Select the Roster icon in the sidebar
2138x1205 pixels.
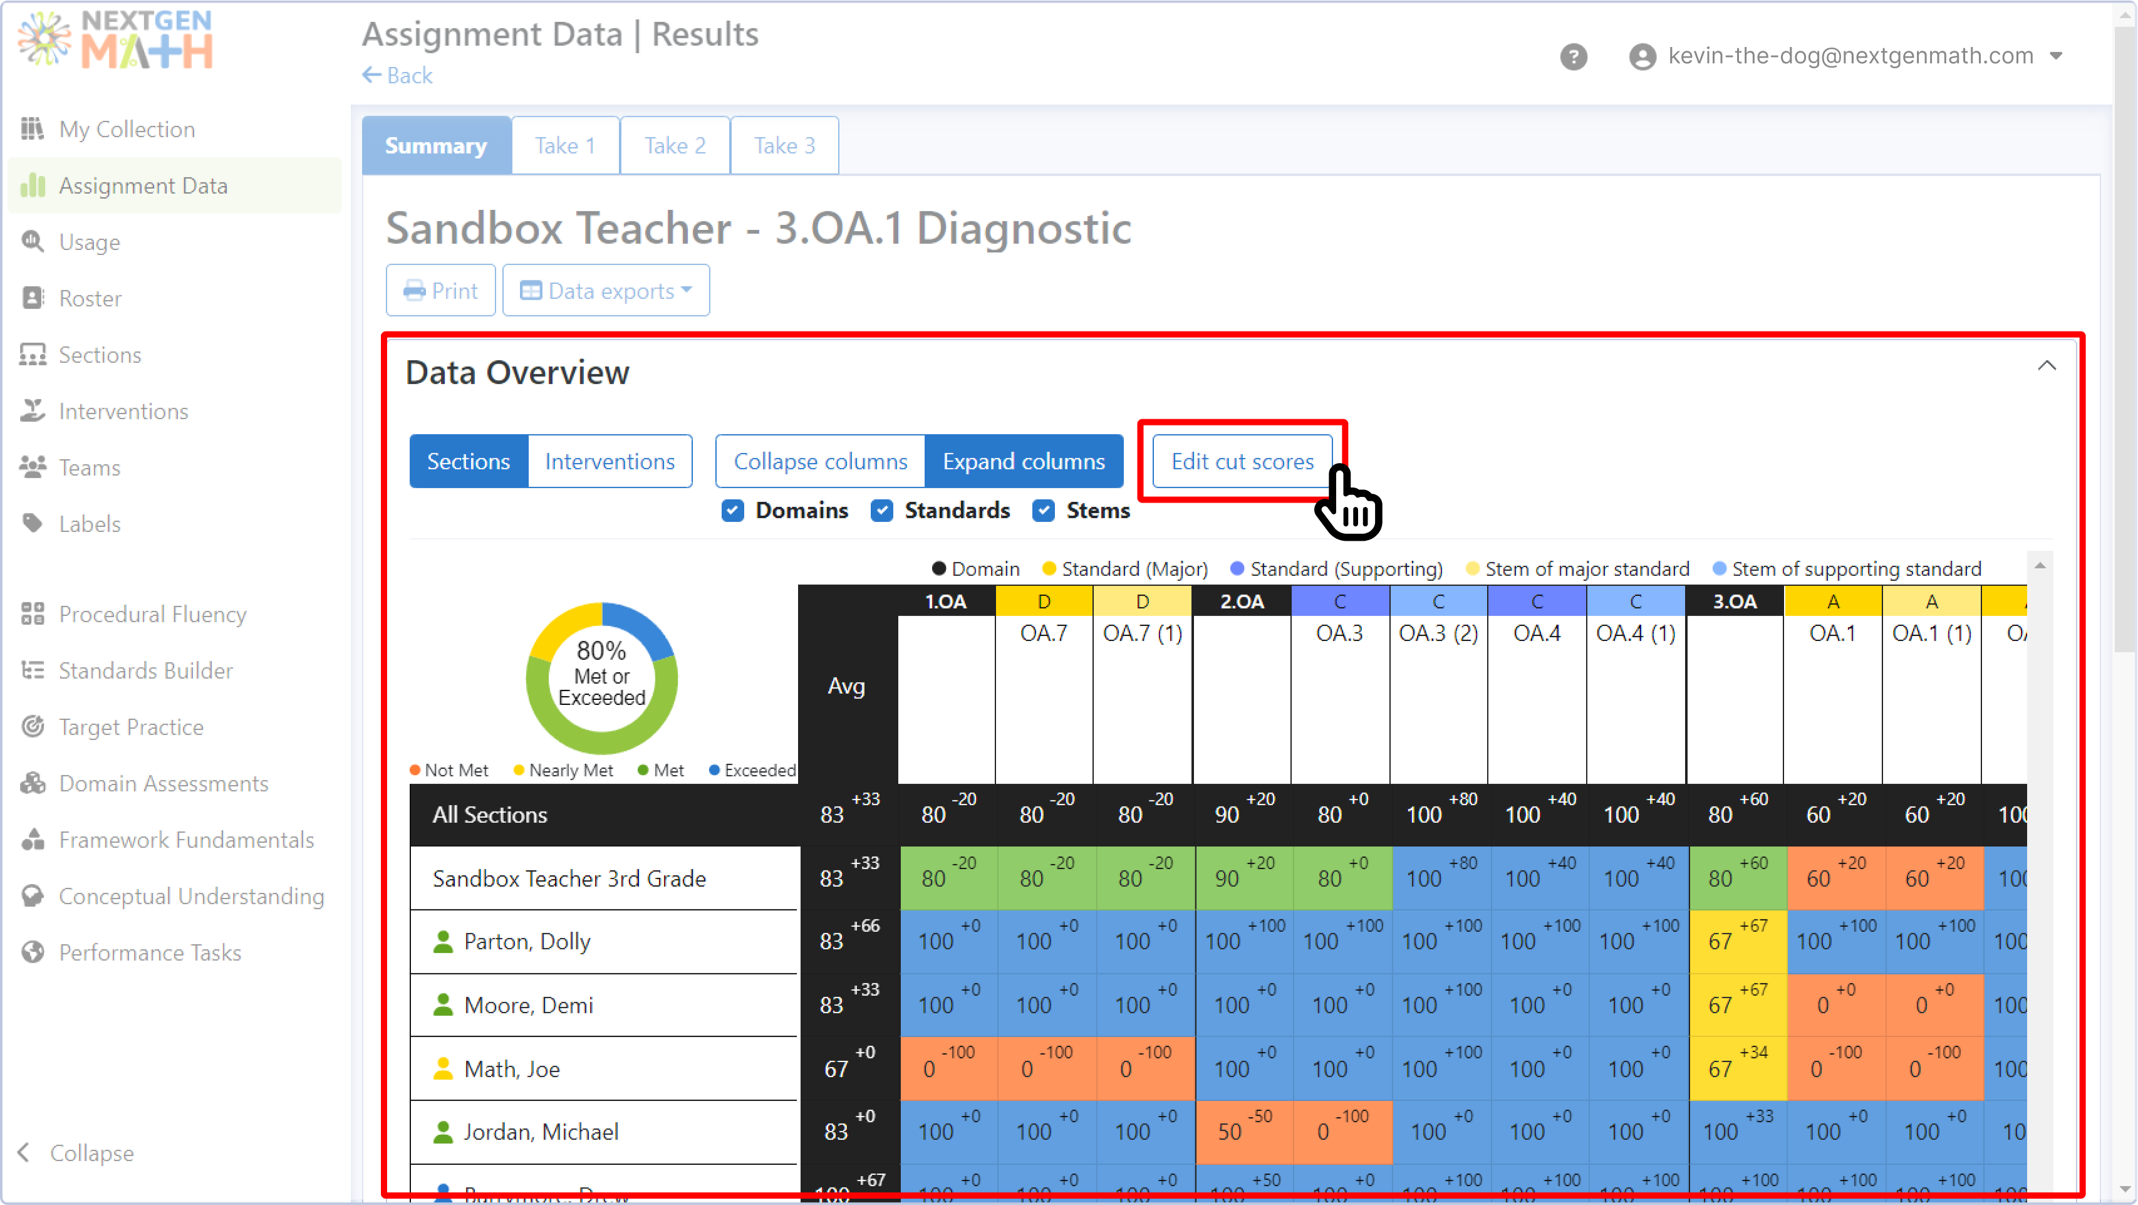[33, 297]
